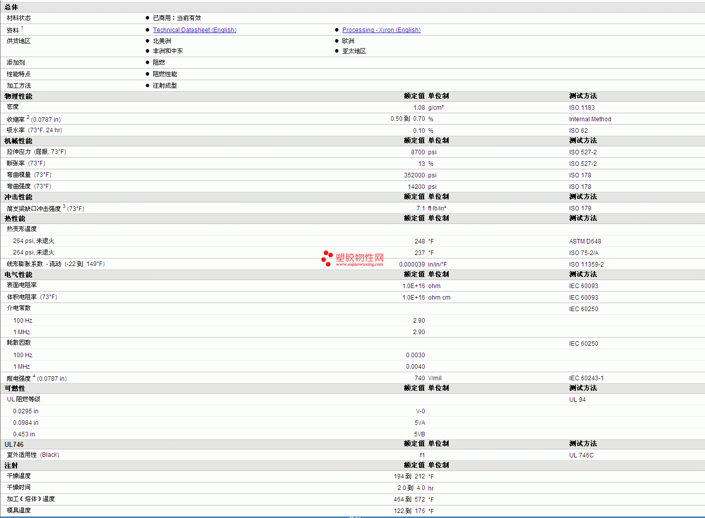This screenshot has width=705, height=518.
Task: Select the 机械性能 section header
Action: 19,141
